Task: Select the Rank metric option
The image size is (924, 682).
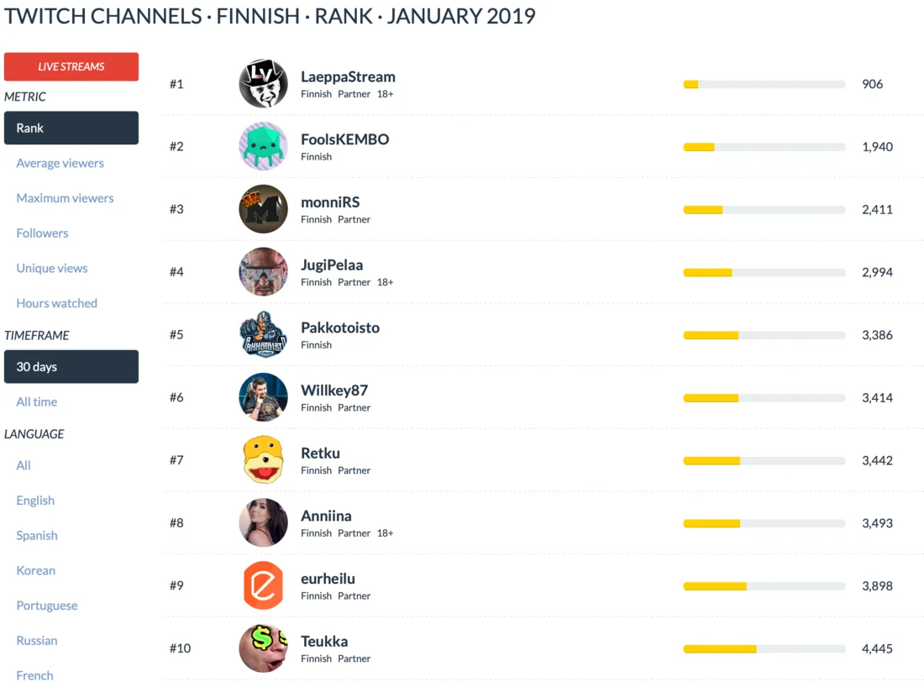Action: click(x=71, y=129)
